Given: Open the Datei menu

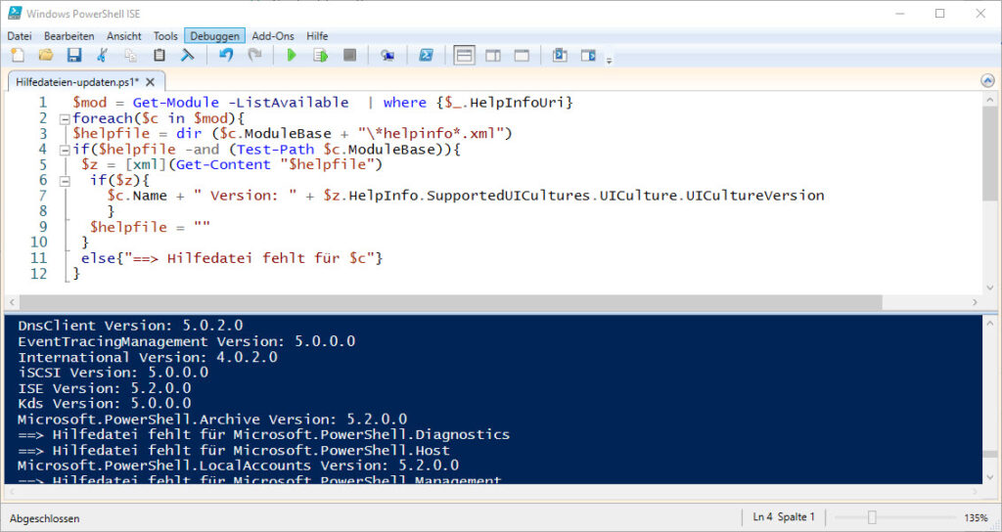Looking at the screenshot, I should point(20,36).
